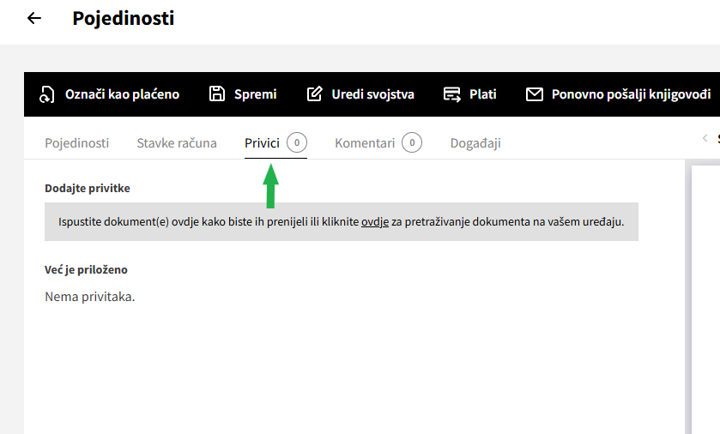Go back using the left arrow icon
Image resolution: width=720 pixels, height=434 pixels.
tap(34, 18)
